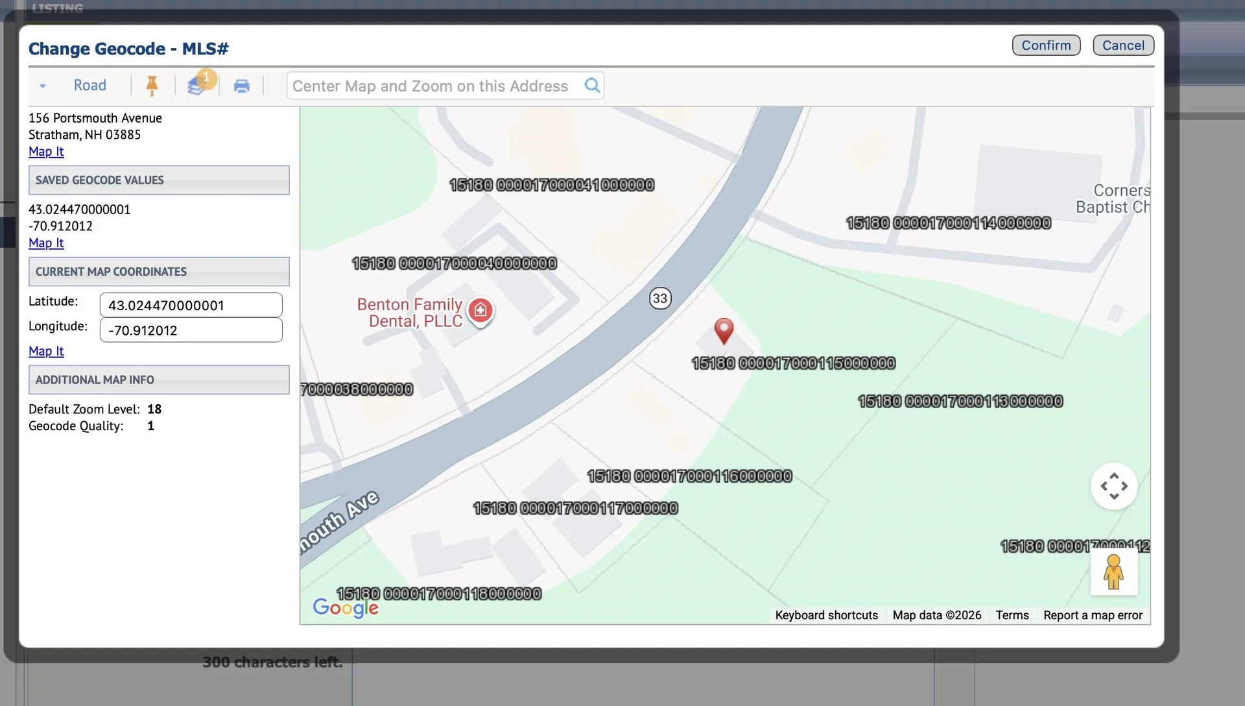Image resolution: width=1245 pixels, height=706 pixels.
Task: Select the red location marker on map
Action: pyautogui.click(x=724, y=331)
